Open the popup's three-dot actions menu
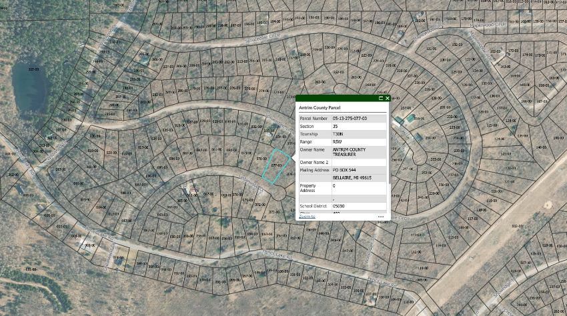The height and width of the screenshot is (316, 567). point(381,217)
